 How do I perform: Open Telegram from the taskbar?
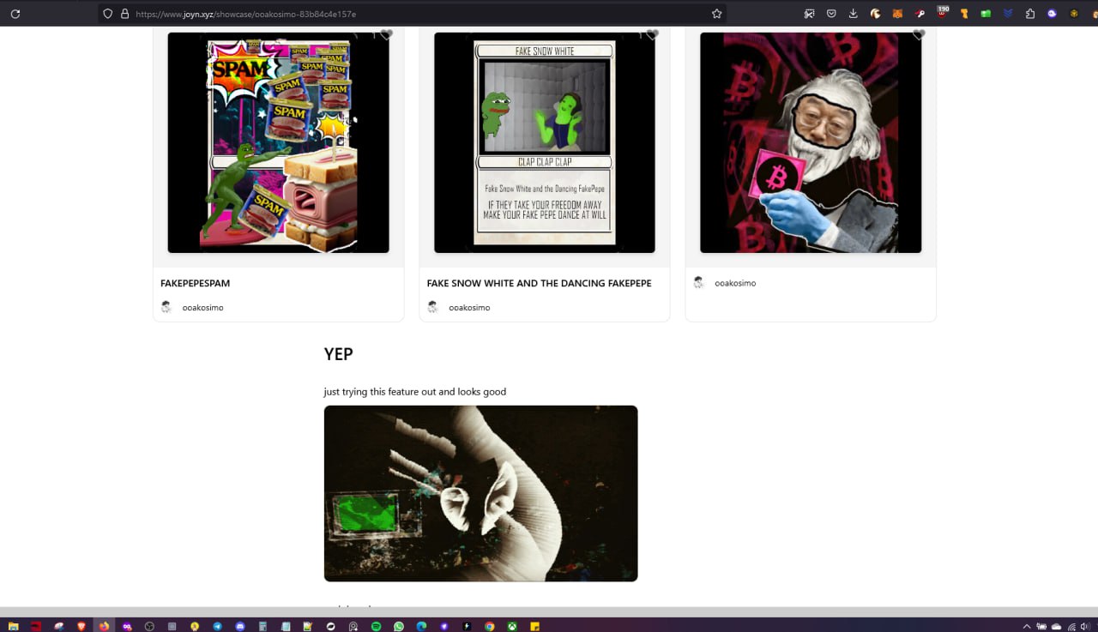click(x=217, y=626)
